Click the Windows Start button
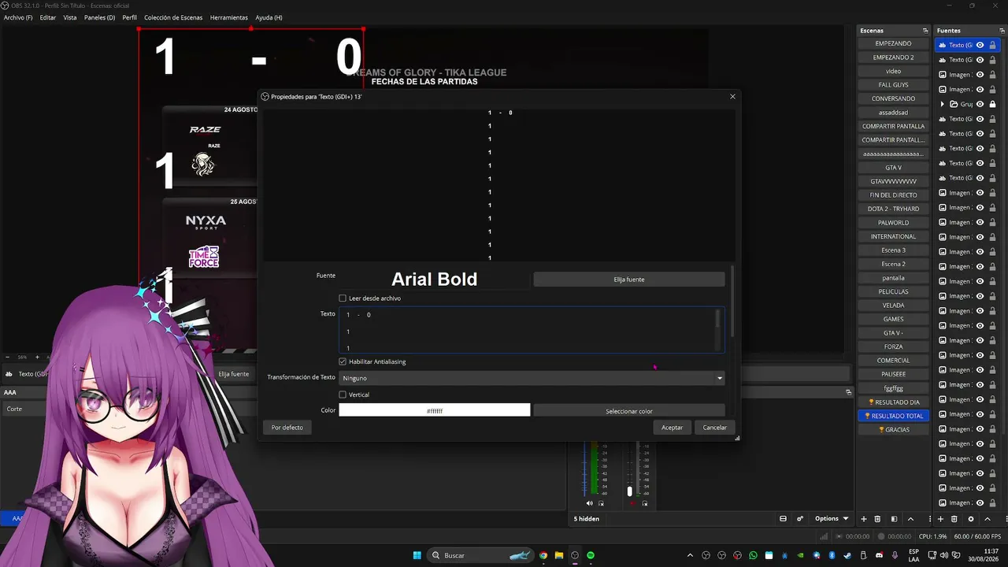The width and height of the screenshot is (1008, 567). pos(417,555)
